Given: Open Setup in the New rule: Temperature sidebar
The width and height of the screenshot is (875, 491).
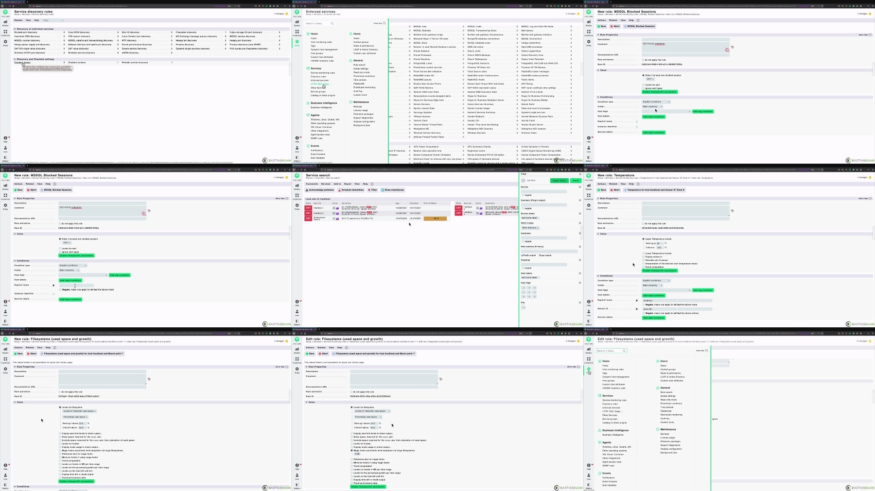Looking at the screenshot, I should (589, 206).
